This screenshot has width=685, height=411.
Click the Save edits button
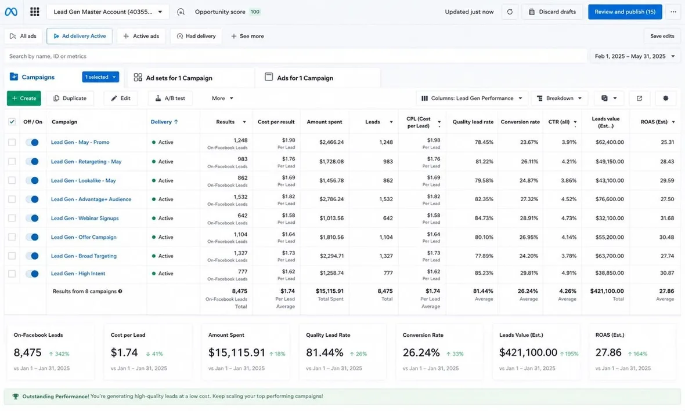tap(662, 36)
